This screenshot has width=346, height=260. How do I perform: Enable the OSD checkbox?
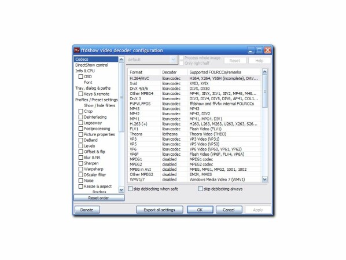[81, 76]
